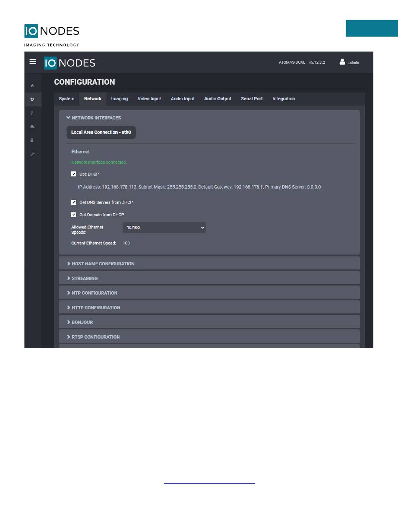Screen dimensions: 398x515
Task: Open the Video Input tab
Action: point(149,99)
